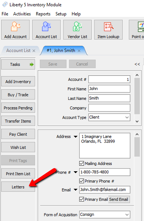Close the Account List tab

click(x=34, y=51)
